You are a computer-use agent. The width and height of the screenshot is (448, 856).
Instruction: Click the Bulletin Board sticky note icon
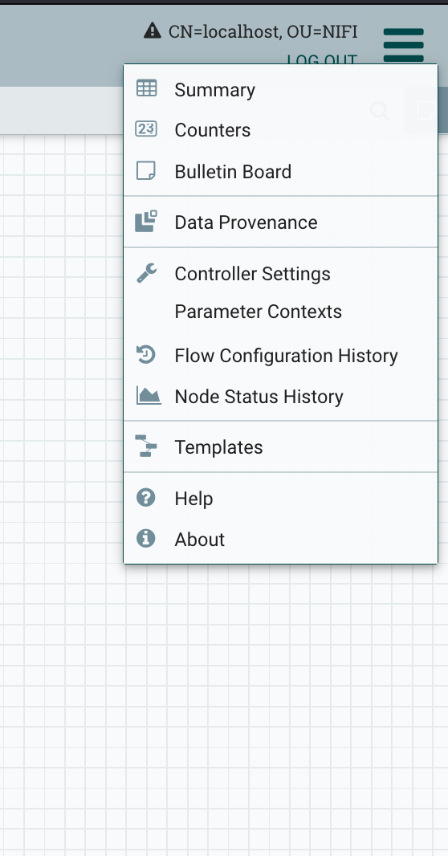tap(145, 171)
